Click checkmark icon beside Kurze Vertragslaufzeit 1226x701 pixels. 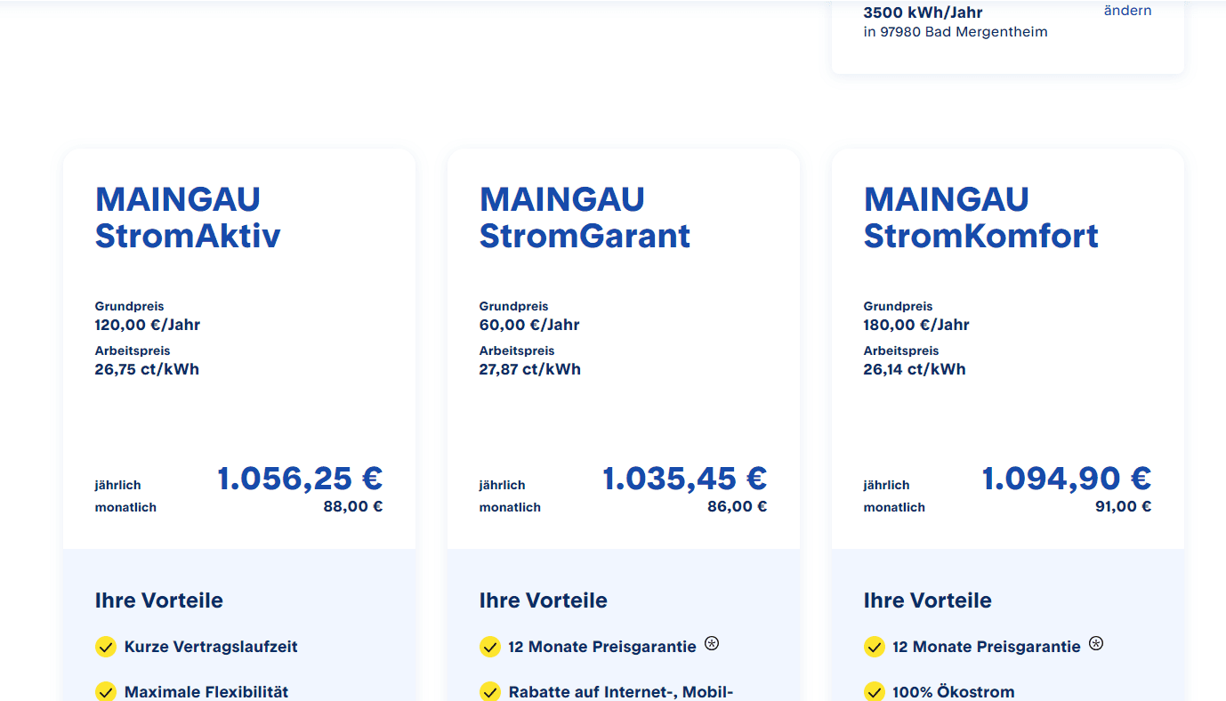pos(106,647)
